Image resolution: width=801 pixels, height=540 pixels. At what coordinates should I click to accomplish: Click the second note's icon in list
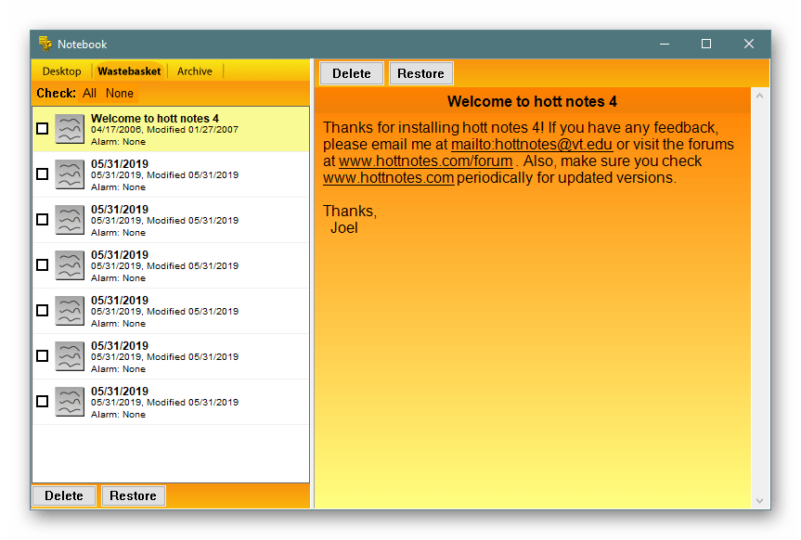click(70, 174)
